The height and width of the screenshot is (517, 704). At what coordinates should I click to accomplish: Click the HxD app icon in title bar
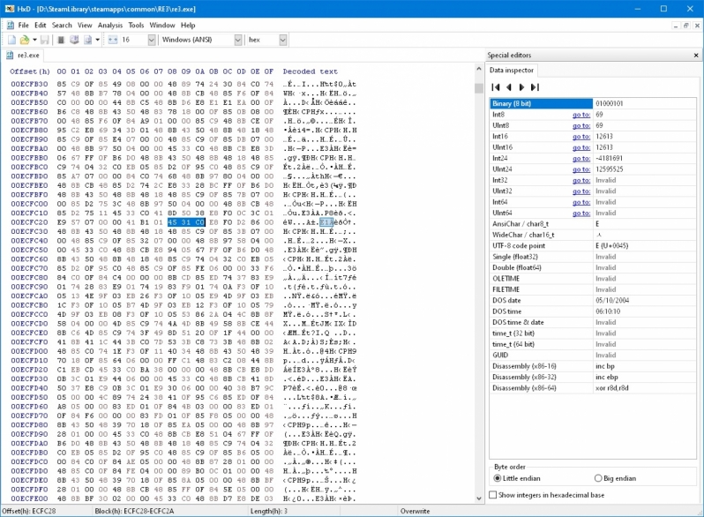[x=10, y=9]
